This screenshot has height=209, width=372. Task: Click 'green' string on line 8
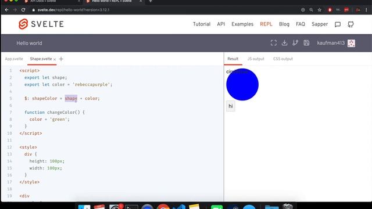[x=59, y=119]
